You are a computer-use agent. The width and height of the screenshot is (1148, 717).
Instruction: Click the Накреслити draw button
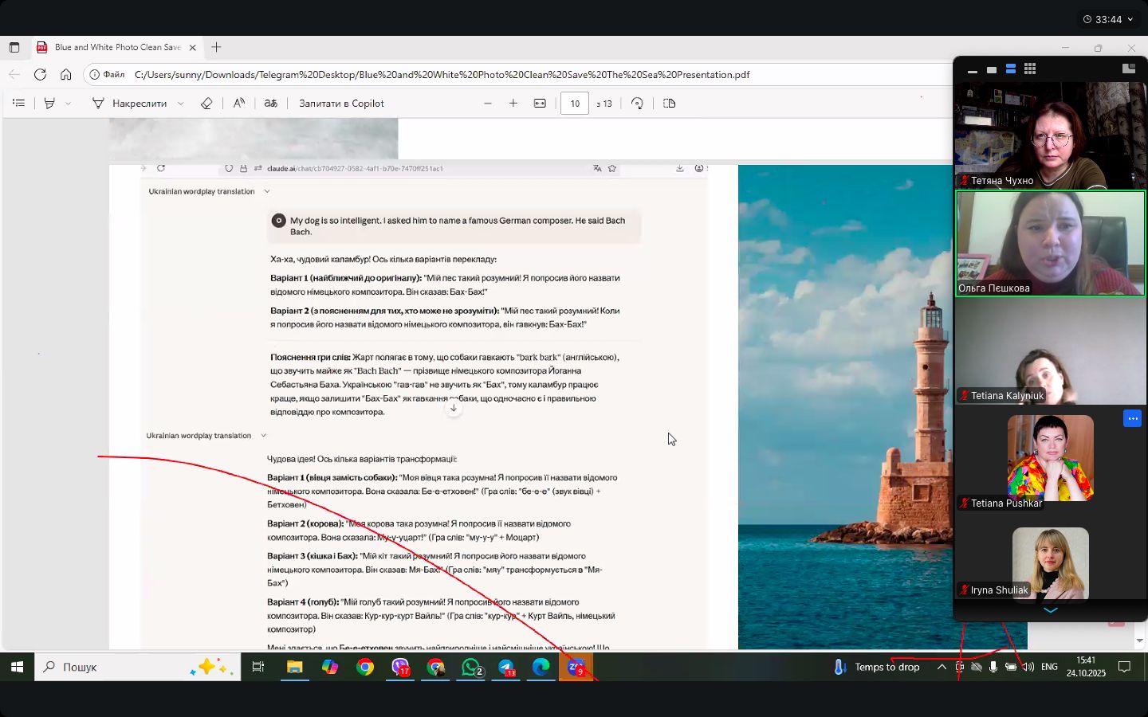coord(130,104)
